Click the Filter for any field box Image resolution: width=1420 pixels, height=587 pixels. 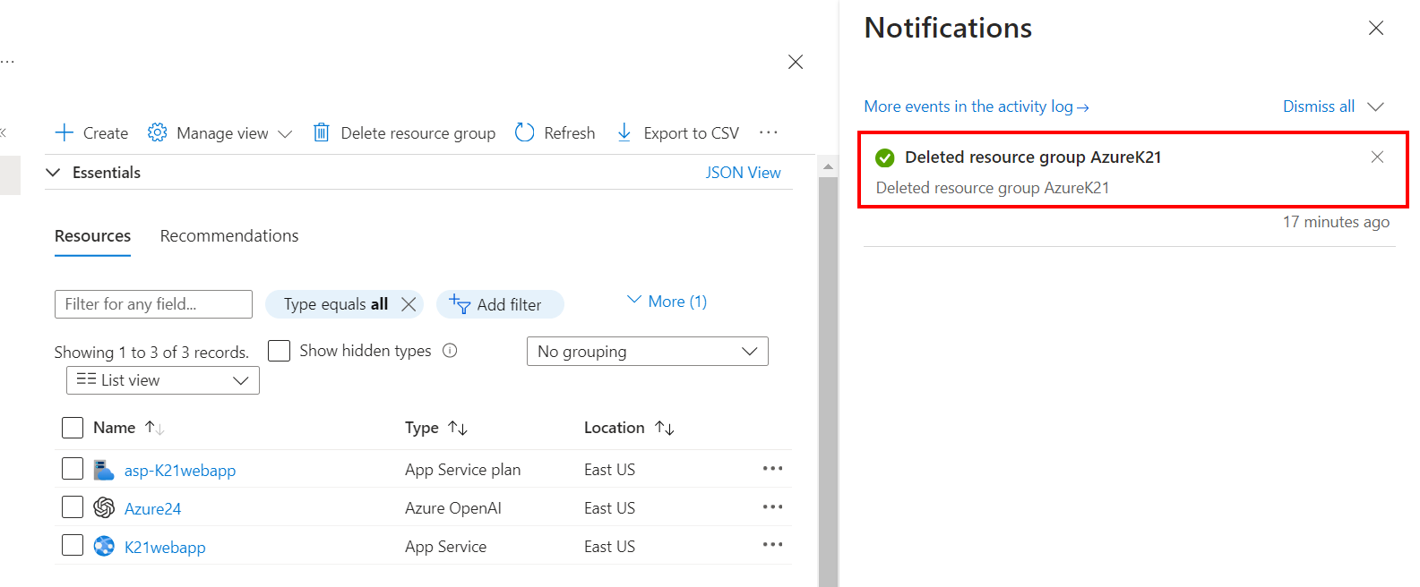coord(153,304)
